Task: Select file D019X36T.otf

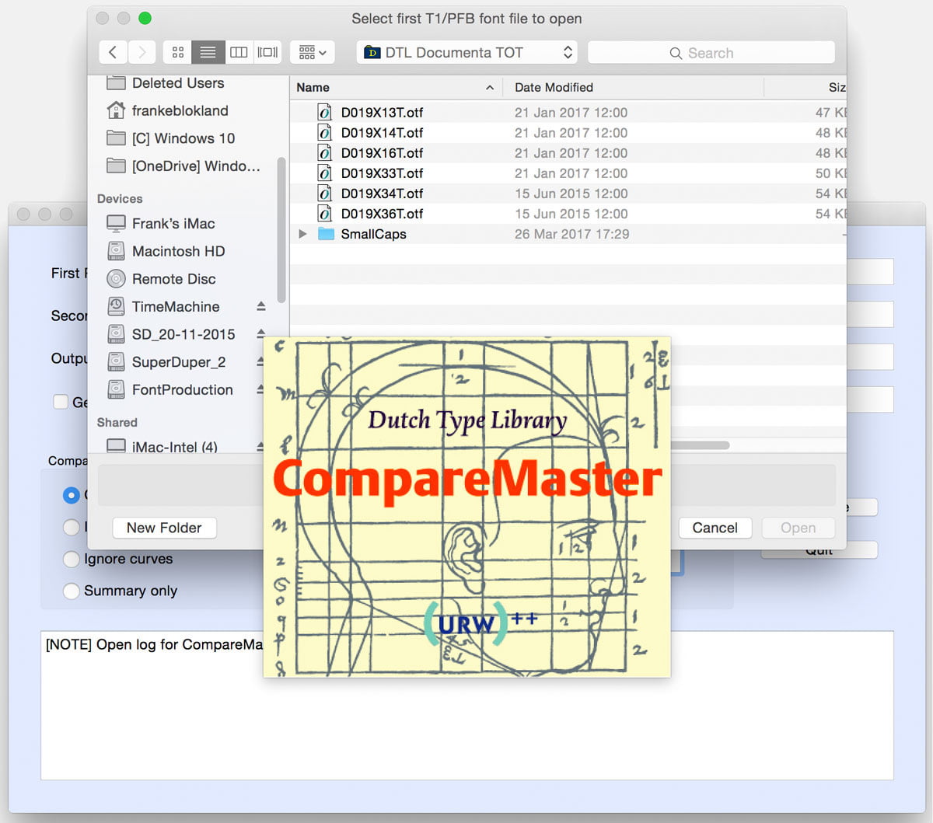Action: point(568,214)
